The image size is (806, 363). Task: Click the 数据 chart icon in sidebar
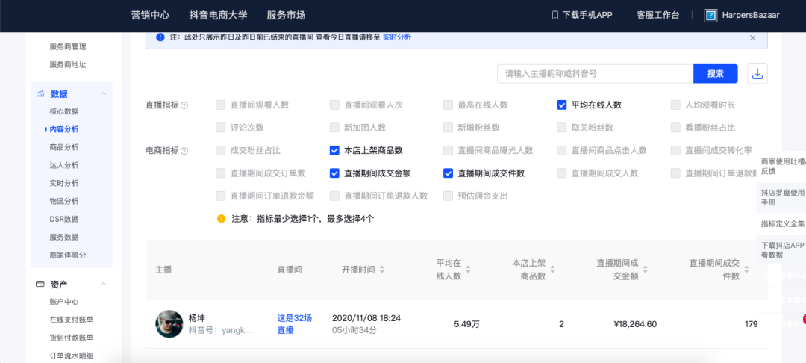pyautogui.click(x=40, y=93)
